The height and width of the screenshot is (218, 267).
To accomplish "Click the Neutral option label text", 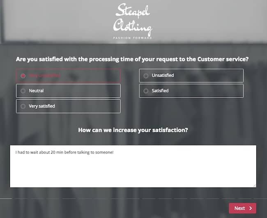I will [x=36, y=91].
